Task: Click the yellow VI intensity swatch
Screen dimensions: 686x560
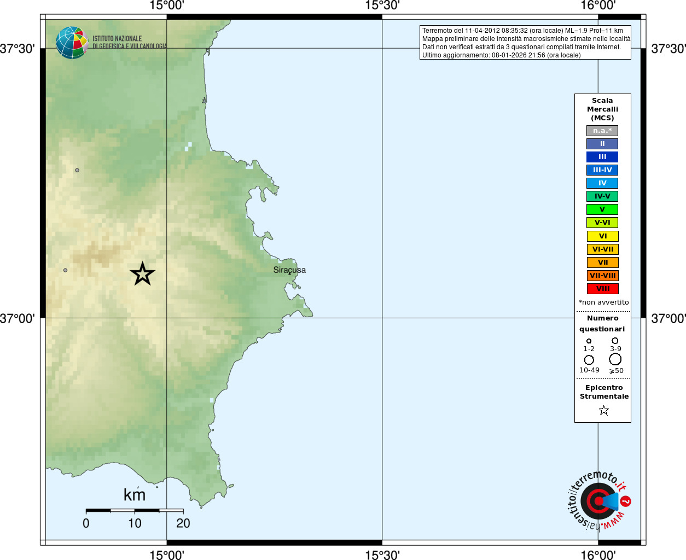Action: click(602, 236)
